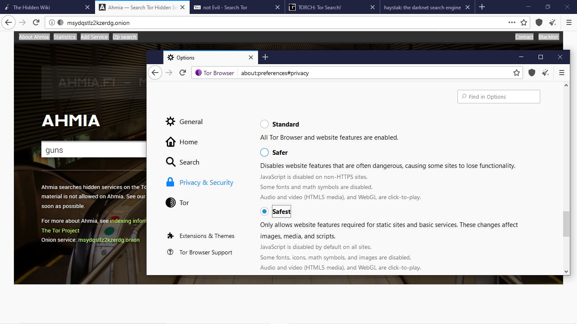This screenshot has height=324, width=577.
Task: Focus the Find in Options search field
Action: [x=498, y=97]
